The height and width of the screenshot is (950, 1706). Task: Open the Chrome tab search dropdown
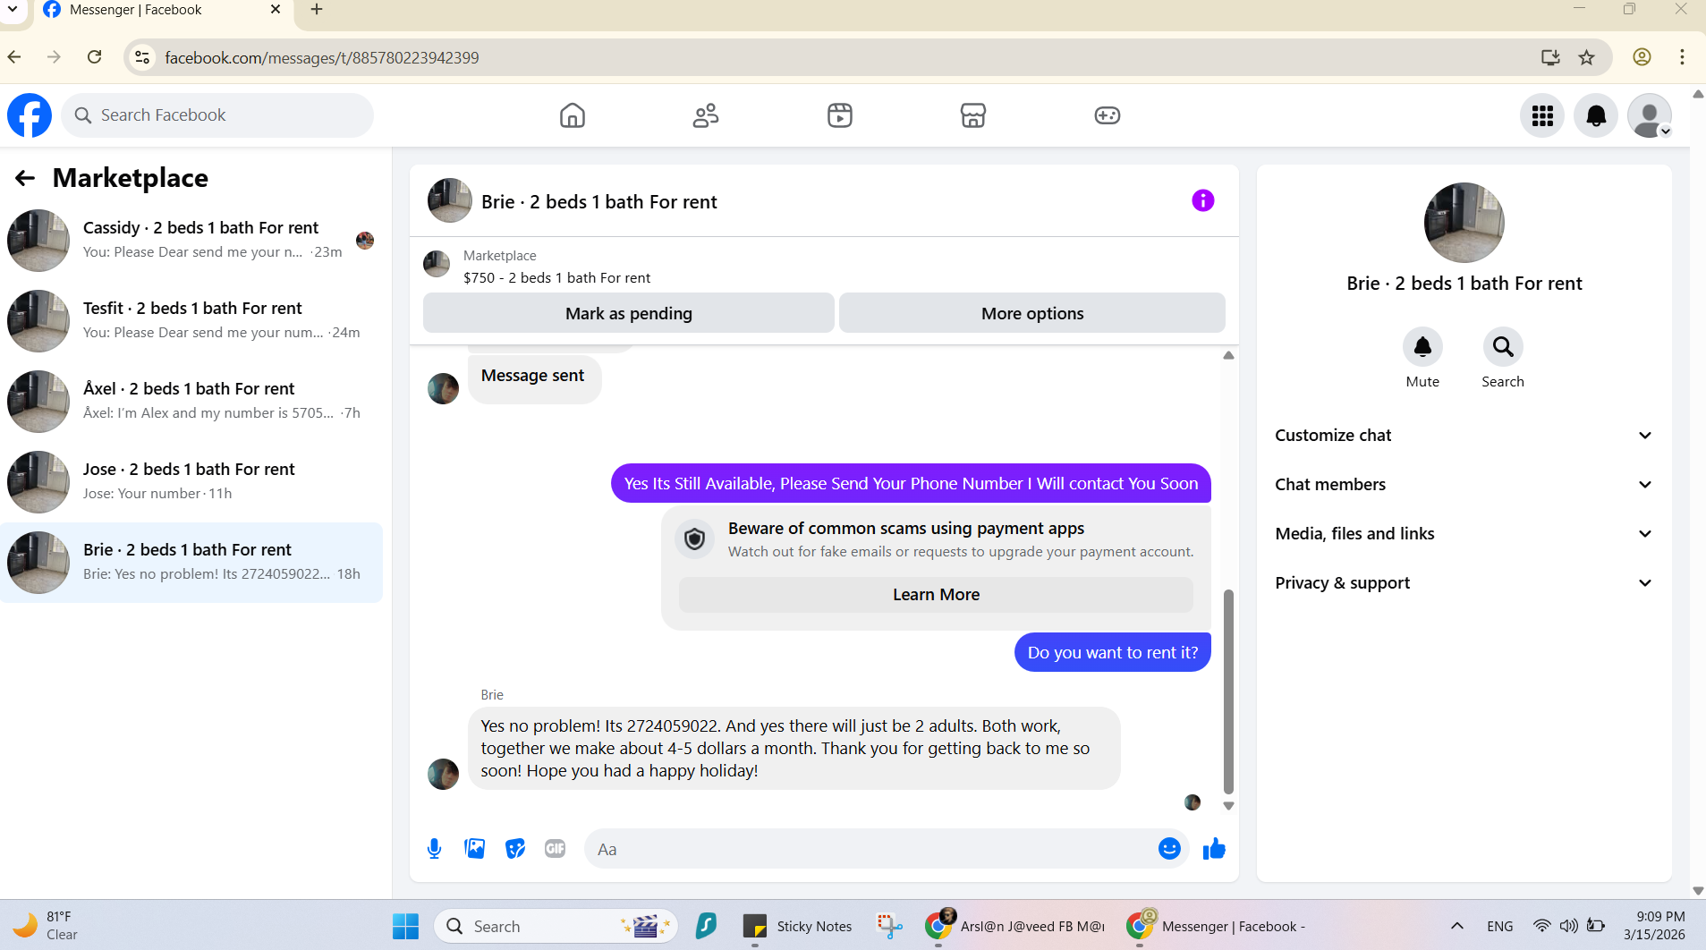(13, 10)
